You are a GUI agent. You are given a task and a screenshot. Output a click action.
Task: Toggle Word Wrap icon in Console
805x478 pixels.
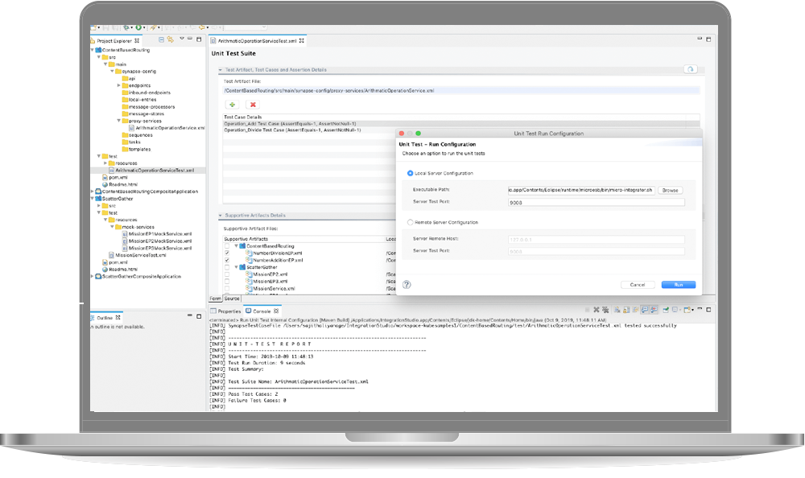click(636, 310)
